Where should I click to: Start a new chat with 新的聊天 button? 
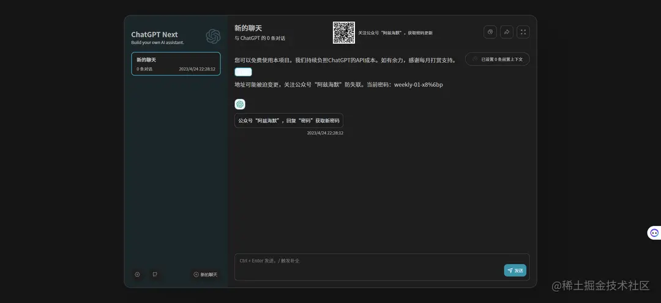(x=205, y=274)
